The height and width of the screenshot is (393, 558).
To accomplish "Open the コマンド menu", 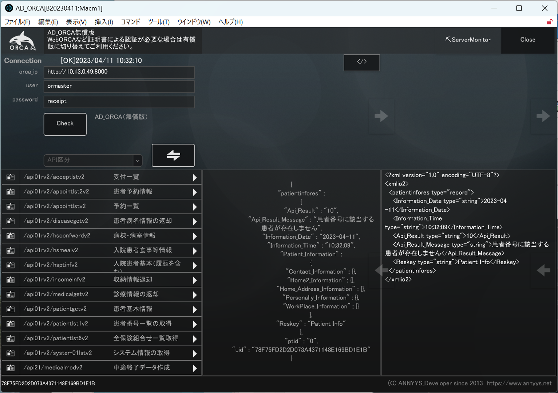I will point(130,22).
